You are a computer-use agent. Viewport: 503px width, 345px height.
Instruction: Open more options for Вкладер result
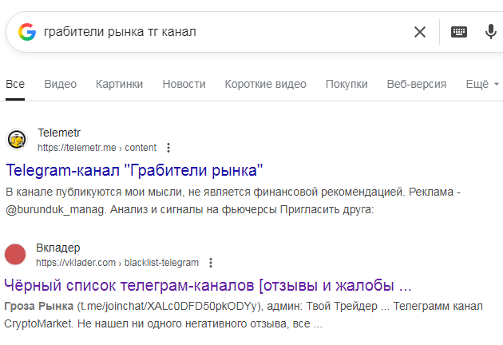click(211, 263)
